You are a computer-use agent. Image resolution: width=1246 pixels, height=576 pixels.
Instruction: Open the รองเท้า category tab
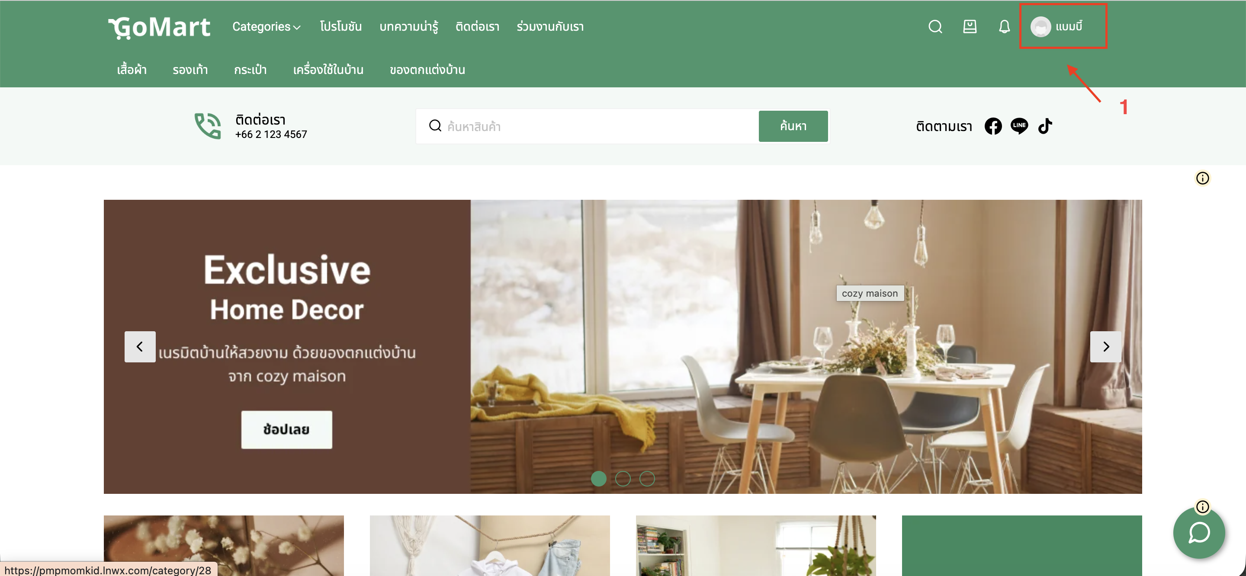pos(190,70)
